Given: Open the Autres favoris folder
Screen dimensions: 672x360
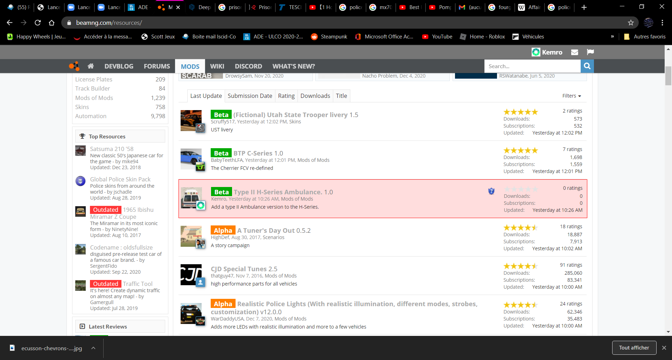Looking at the screenshot, I should click(645, 37).
